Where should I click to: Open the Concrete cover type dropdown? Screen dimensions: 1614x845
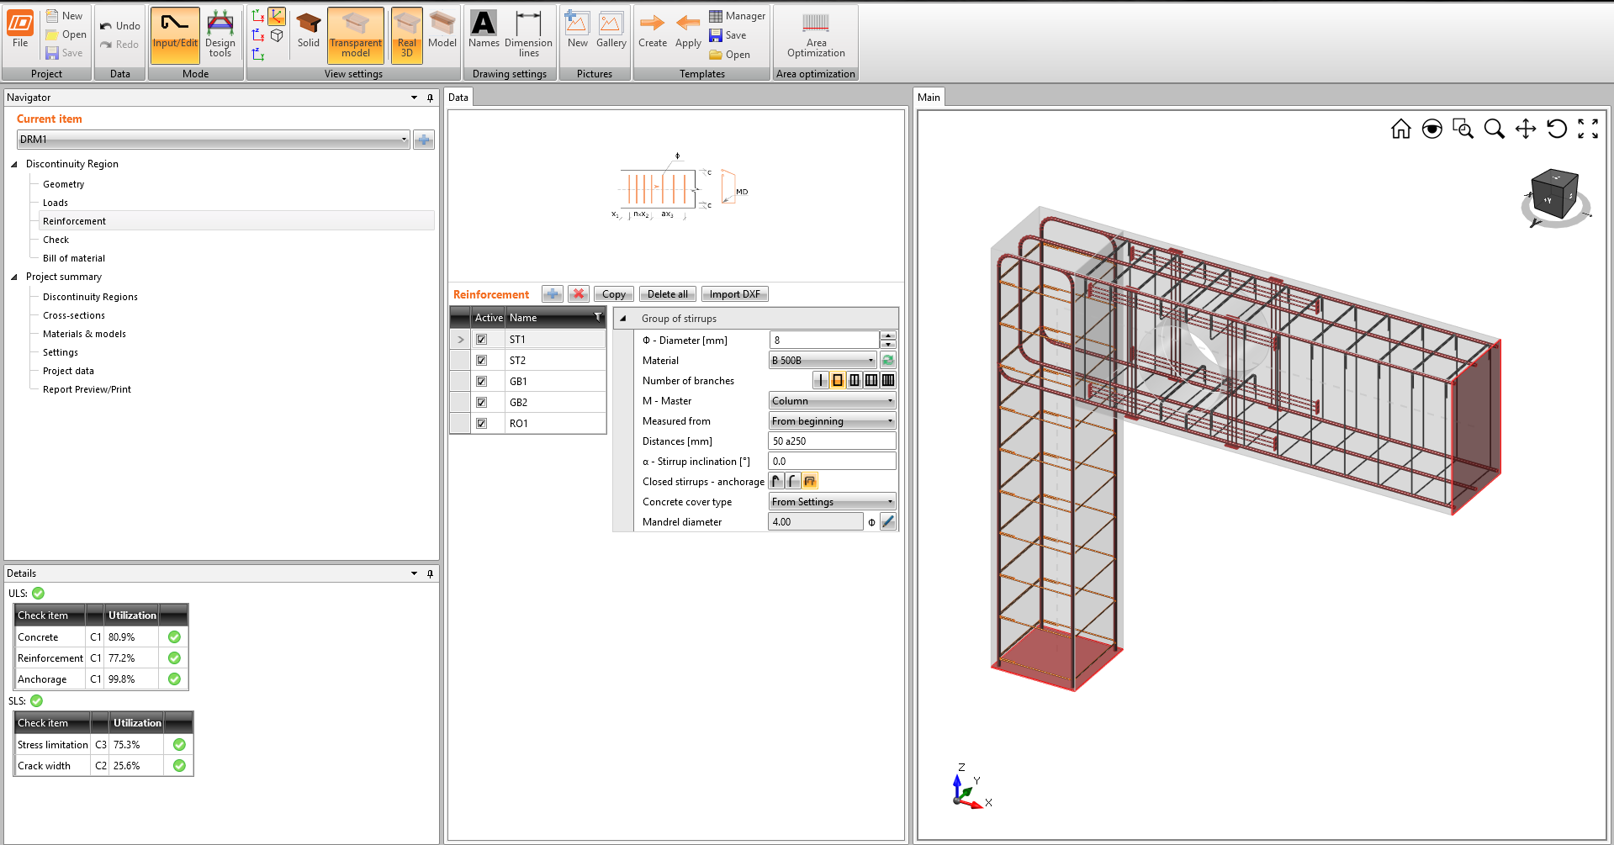pos(889,501)
